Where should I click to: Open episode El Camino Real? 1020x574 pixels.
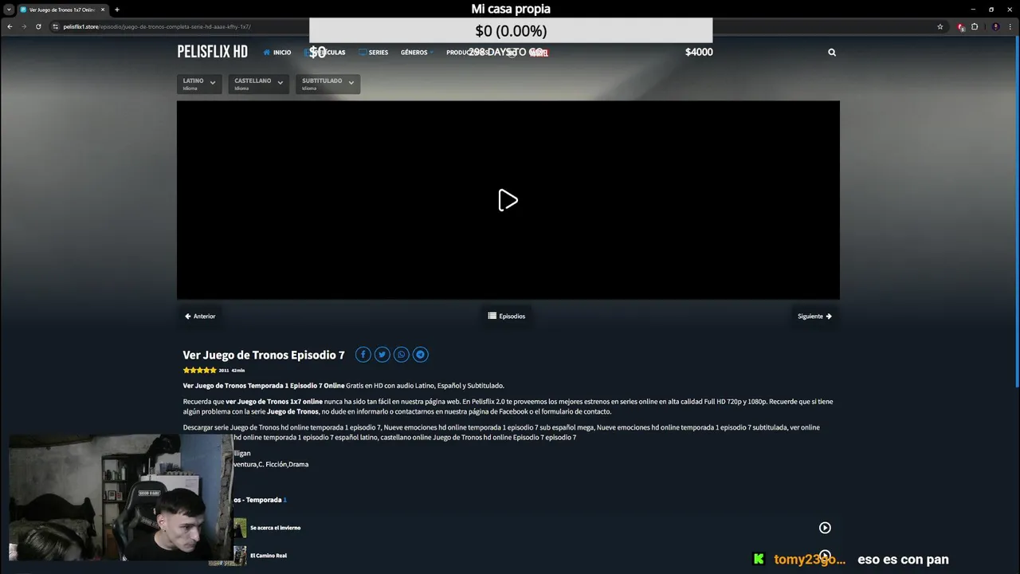[269, 556]
